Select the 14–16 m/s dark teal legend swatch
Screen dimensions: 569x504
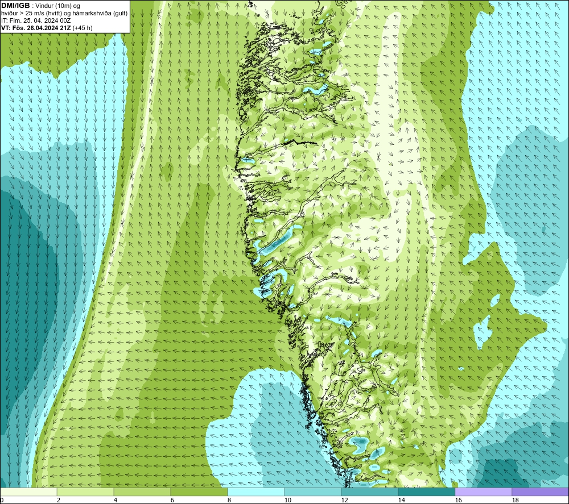click(x=426, y=491)
